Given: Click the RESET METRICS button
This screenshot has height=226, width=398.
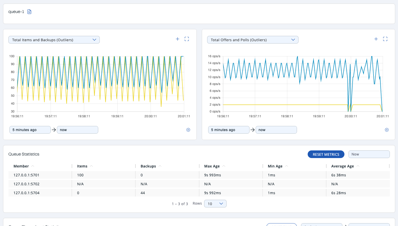Looking at the screenshot, I should coord(326,154).
